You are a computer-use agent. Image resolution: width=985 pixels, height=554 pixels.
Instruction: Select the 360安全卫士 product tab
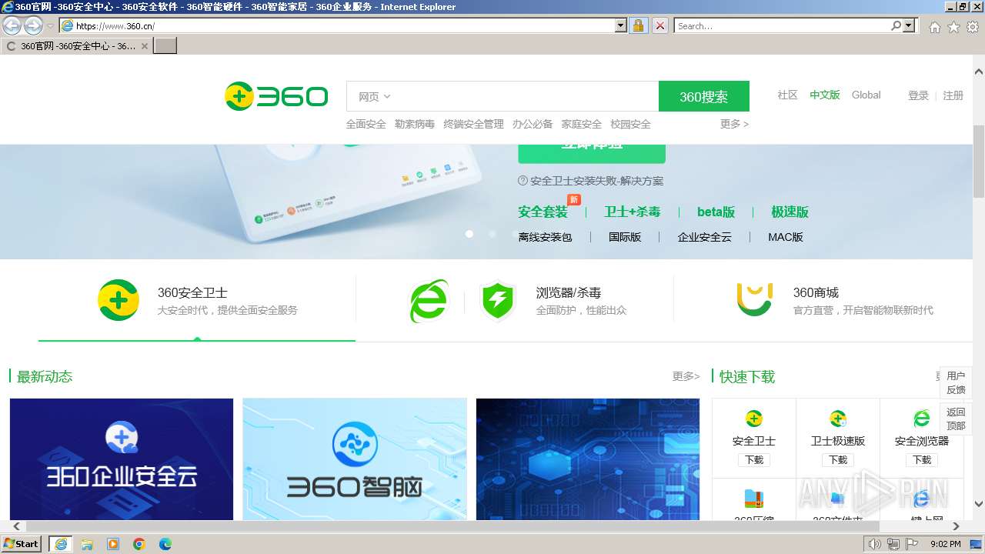click(x=197, y=300)
